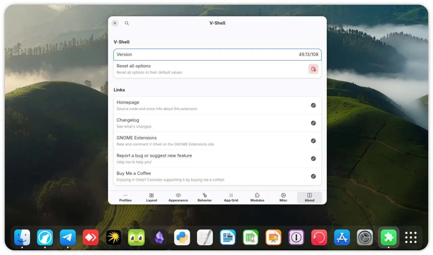Image resolution: width=433 pixels, height=255 pixels.
Task: Click the version number 49.13/108
Action: (309, 55)
